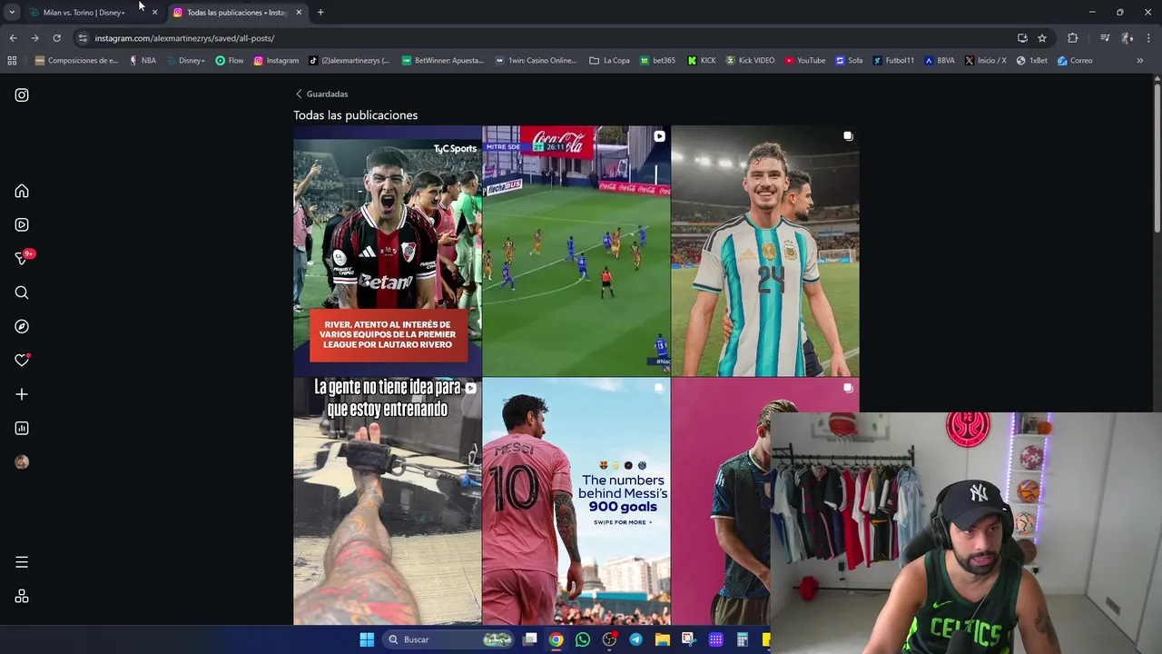Open the Inicio / X bookmark
Viewport: 1162px width, 654px height.
point(985,61)
